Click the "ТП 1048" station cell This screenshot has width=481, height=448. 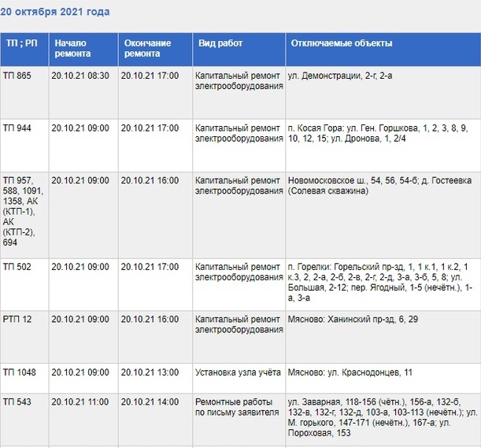pyautogui.click(x=20, y=372)
